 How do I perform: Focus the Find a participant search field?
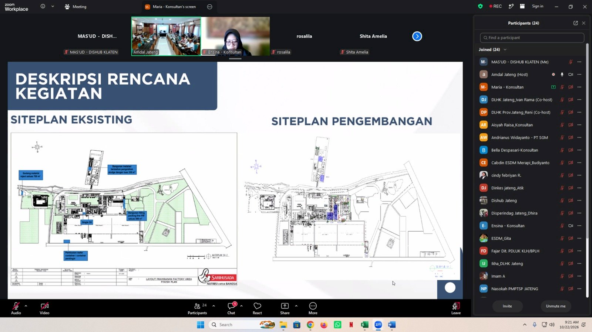click(x=532, y=38)
